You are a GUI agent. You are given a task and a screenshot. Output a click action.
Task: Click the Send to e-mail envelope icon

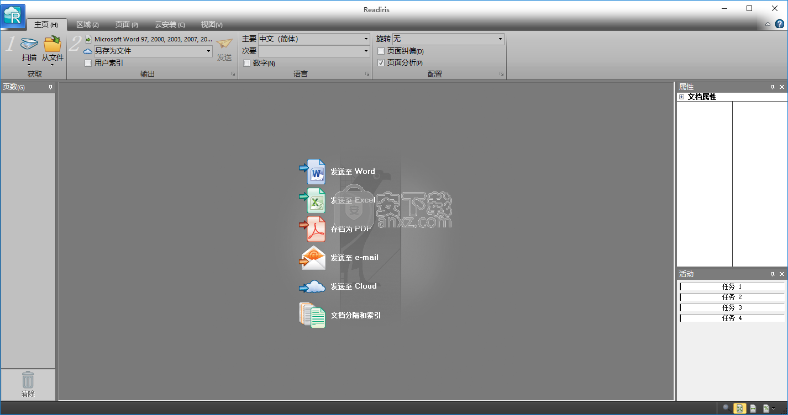[x=313, y=258]
